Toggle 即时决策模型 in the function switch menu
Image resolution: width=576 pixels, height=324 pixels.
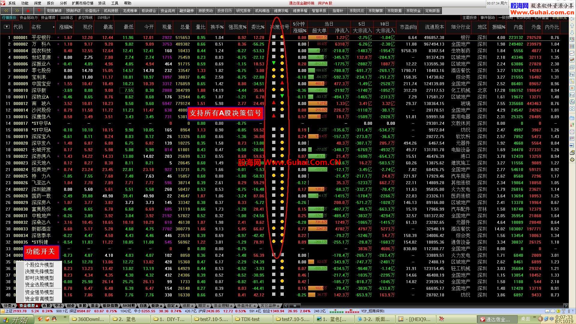39,278
